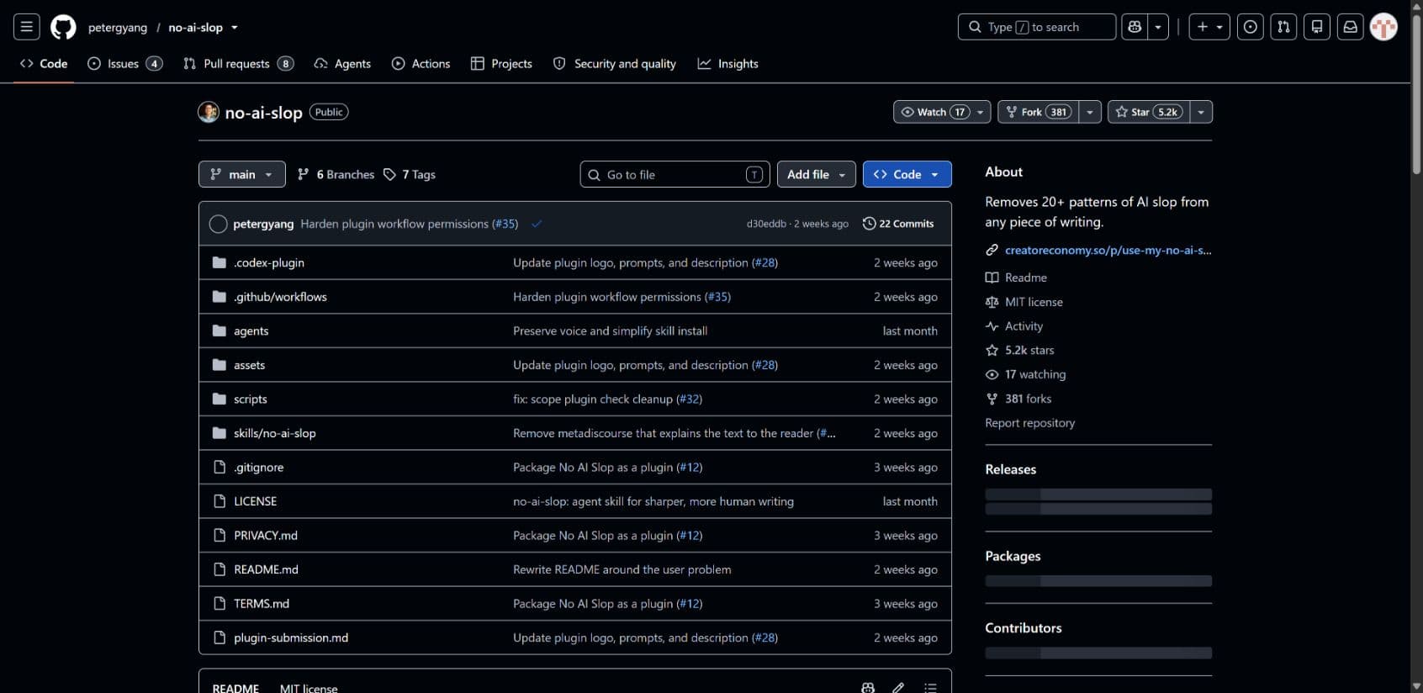Open the .codex-plugin folder
This screenshot has height=693, width=1423.
point(269,262)
